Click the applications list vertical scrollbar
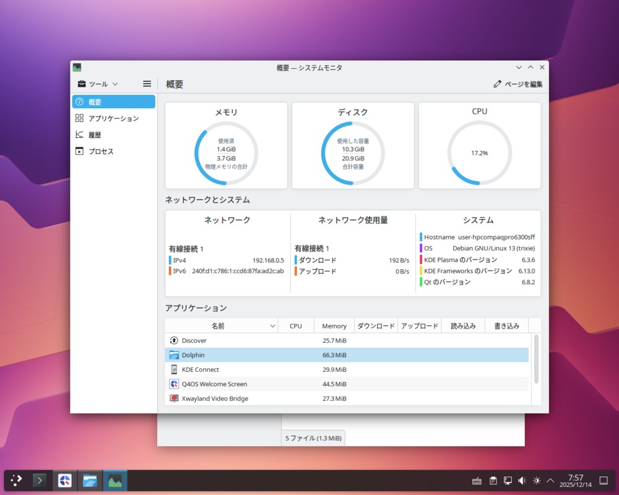The width and height of the screenshot is (619, 495). [536, 359]
